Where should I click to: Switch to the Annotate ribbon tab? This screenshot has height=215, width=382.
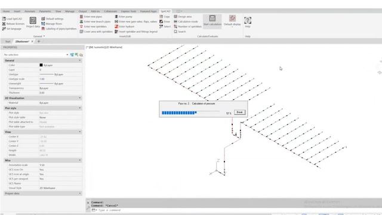click(x=30, y=11)
